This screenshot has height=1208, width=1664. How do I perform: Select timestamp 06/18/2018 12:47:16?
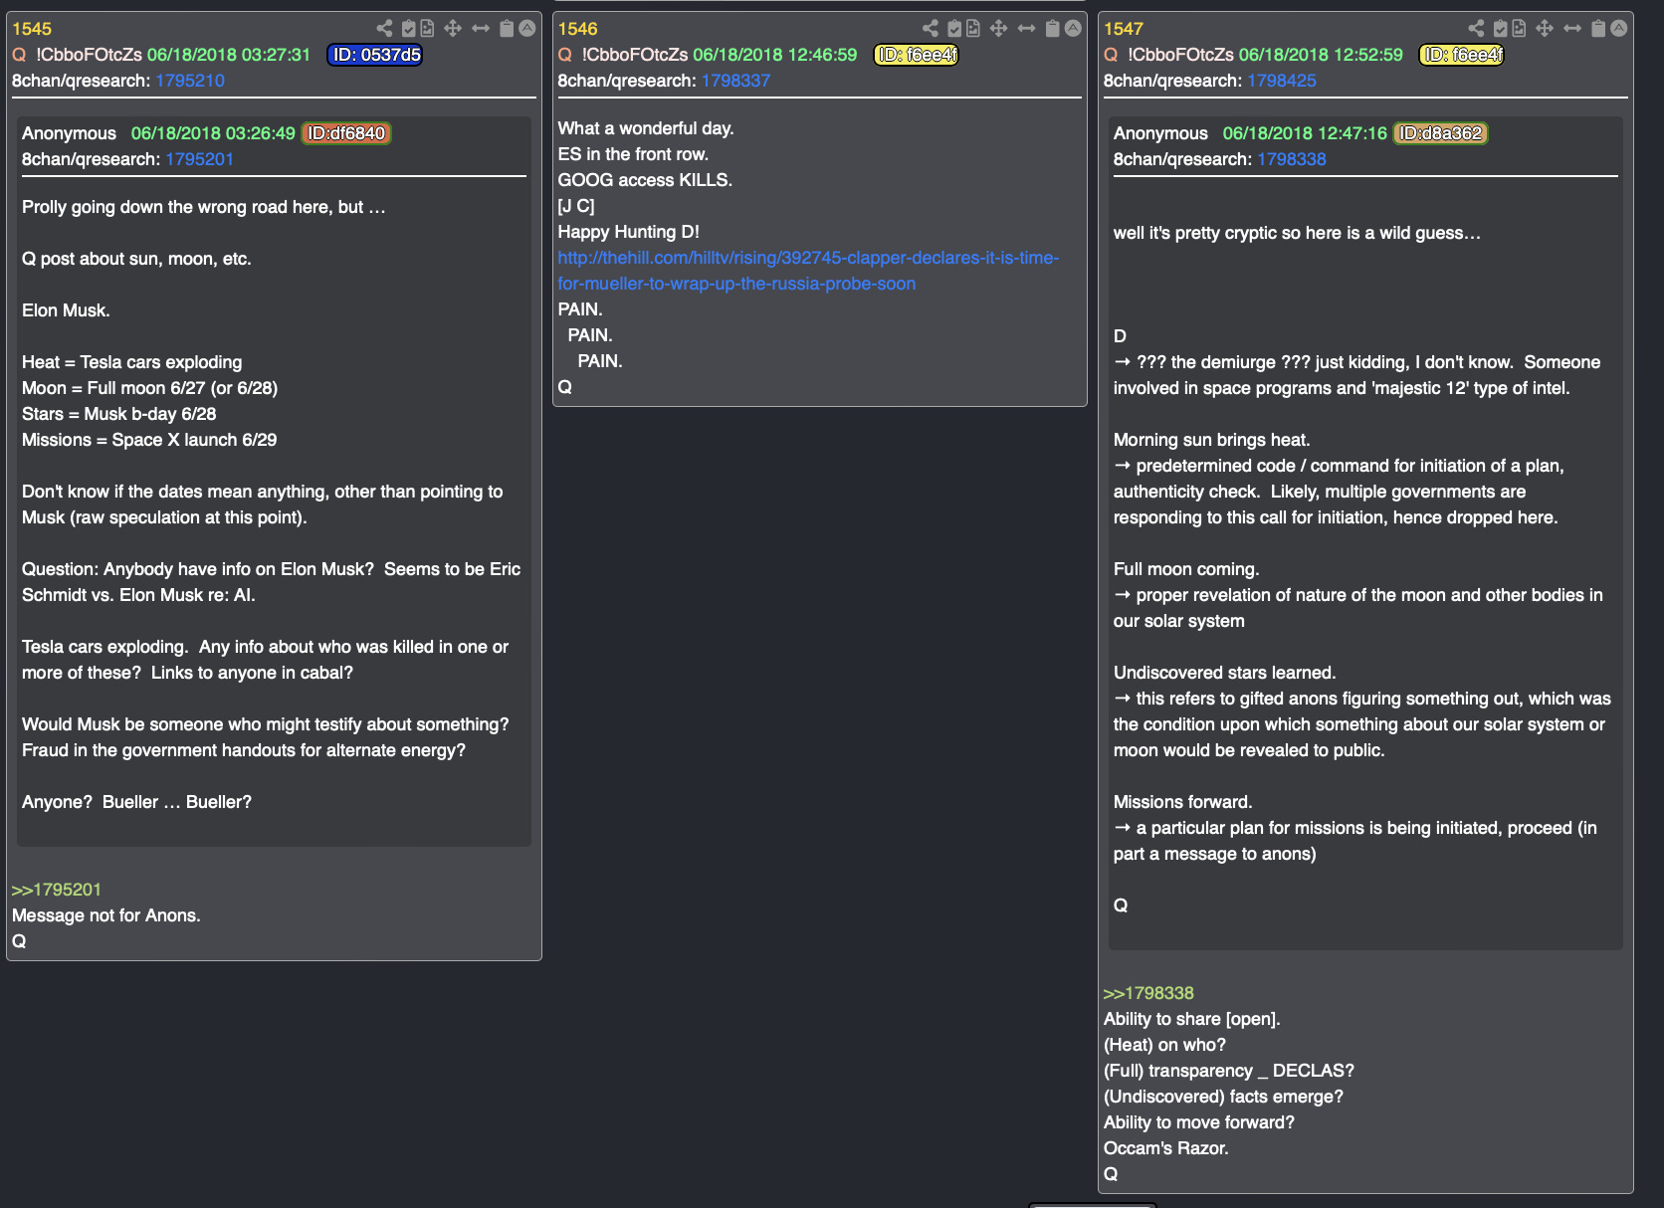(1305, 133)
